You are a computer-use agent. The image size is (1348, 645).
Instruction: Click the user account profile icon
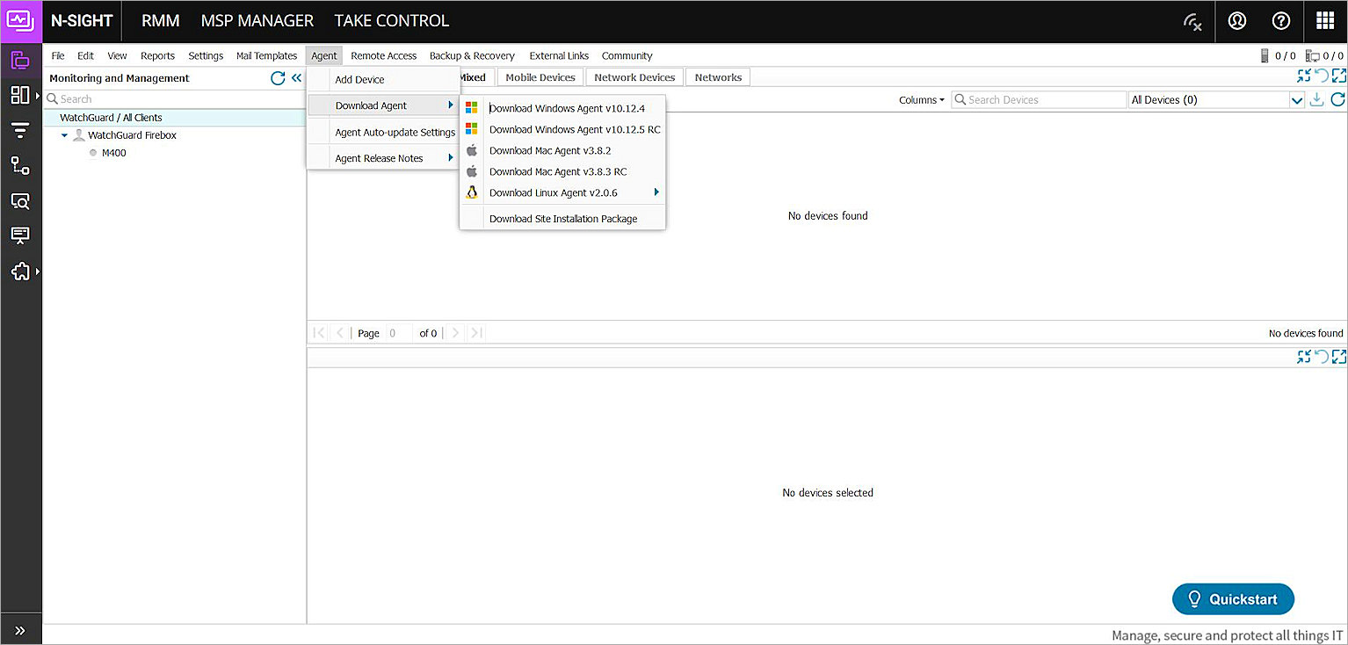coord(1236,21)
